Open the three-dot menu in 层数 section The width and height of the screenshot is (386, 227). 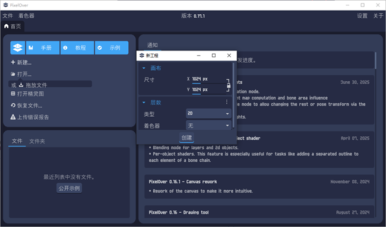pyautogui.click(x=227, y=102)
